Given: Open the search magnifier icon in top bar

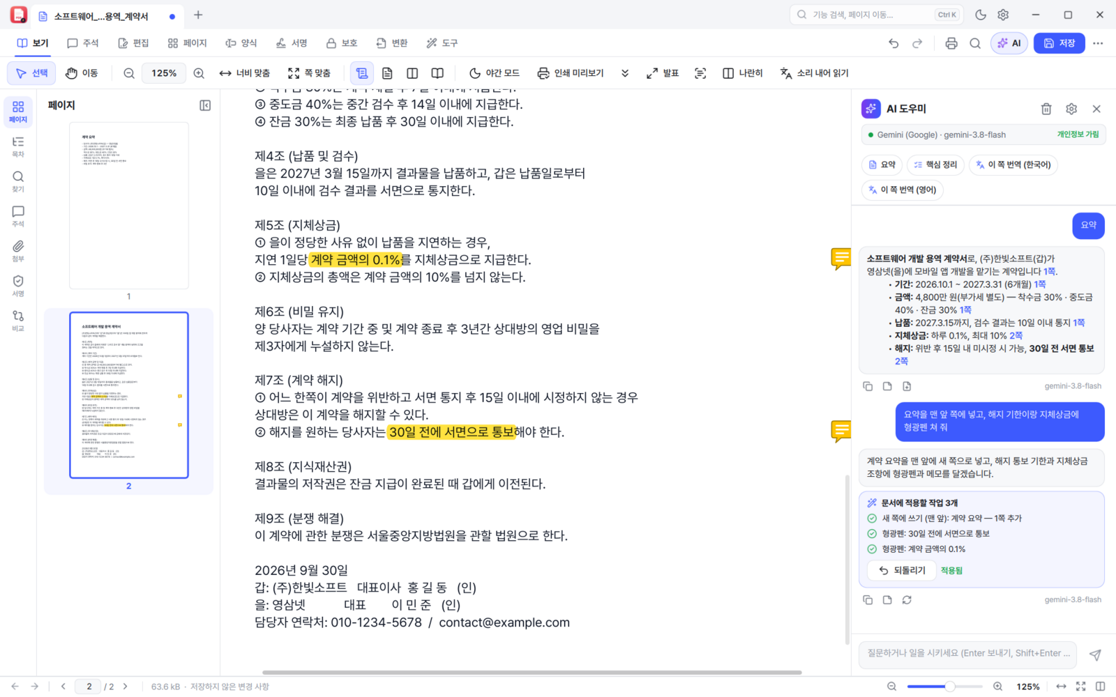Looking at the screenshot, I should 975,43.
